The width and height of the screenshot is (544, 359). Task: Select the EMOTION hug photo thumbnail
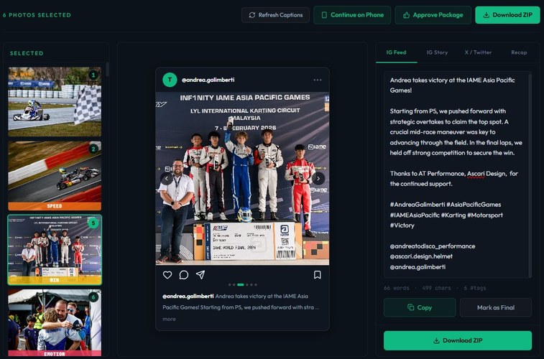55,323
